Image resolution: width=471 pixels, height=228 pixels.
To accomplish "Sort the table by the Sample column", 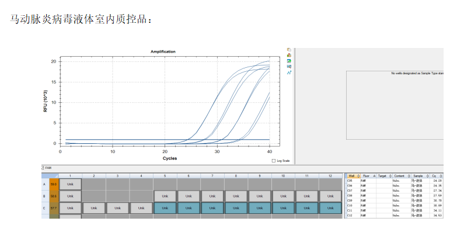I will pyautogui.click(x=420, y=175).
